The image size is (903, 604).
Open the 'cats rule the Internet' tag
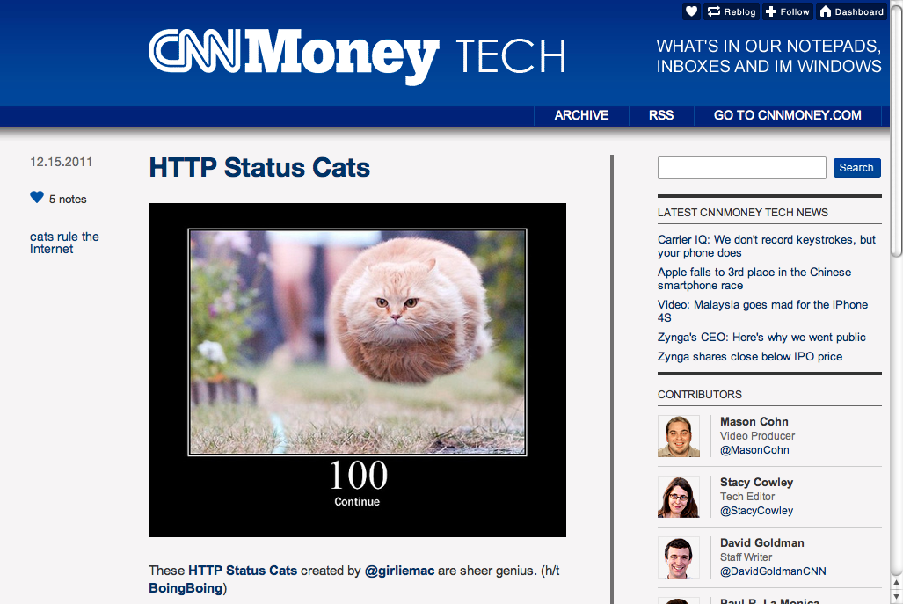[x=64, y=243]
